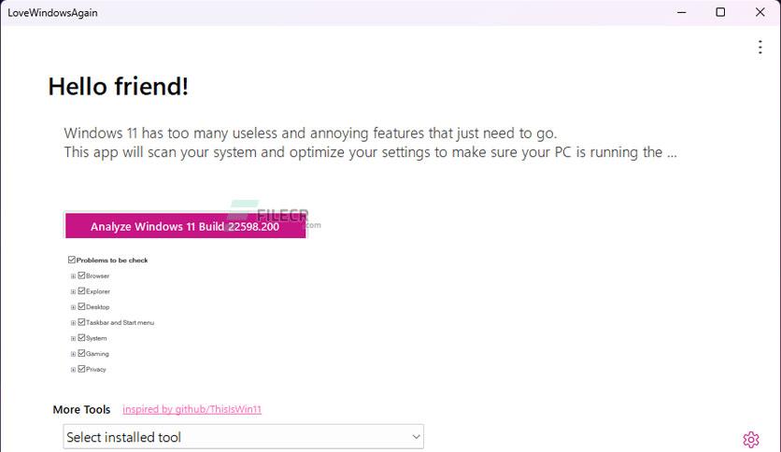
Task: Select the Hello friend! heading text
Action: [x=118, y=86]
